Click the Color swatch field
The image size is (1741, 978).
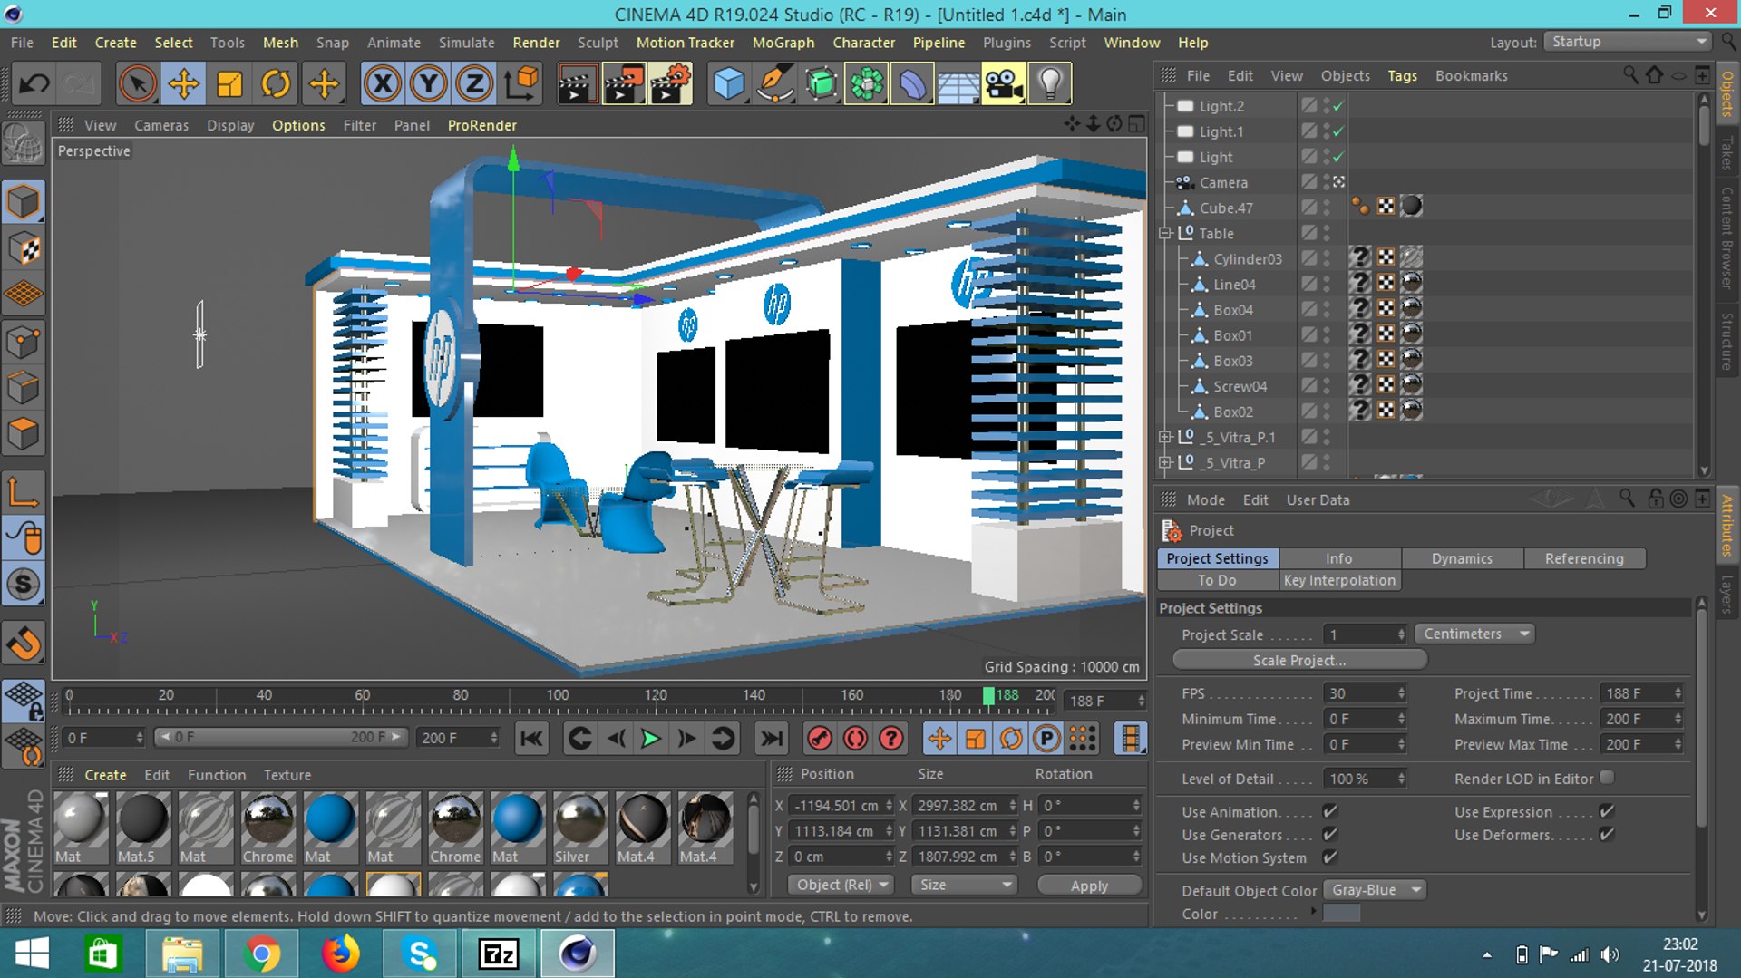1341,914
